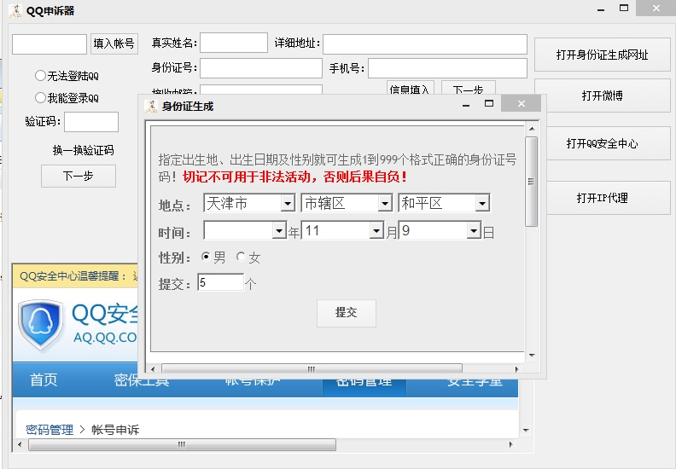Choose the 我能登录QQ radio option
676x469 pixels.
click(40, 98)
